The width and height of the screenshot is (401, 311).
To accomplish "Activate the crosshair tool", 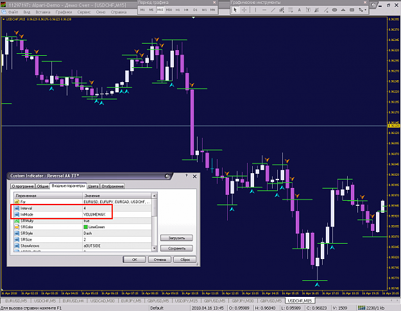I will pos(244,10).
